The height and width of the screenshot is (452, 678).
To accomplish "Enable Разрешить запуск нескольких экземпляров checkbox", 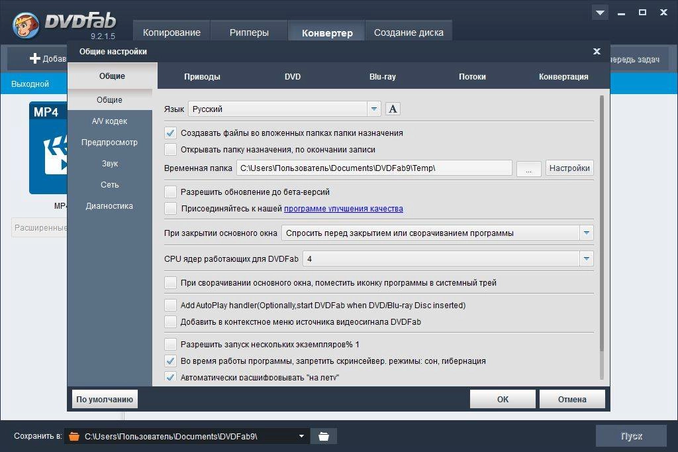I will click(x=170, y=344).
